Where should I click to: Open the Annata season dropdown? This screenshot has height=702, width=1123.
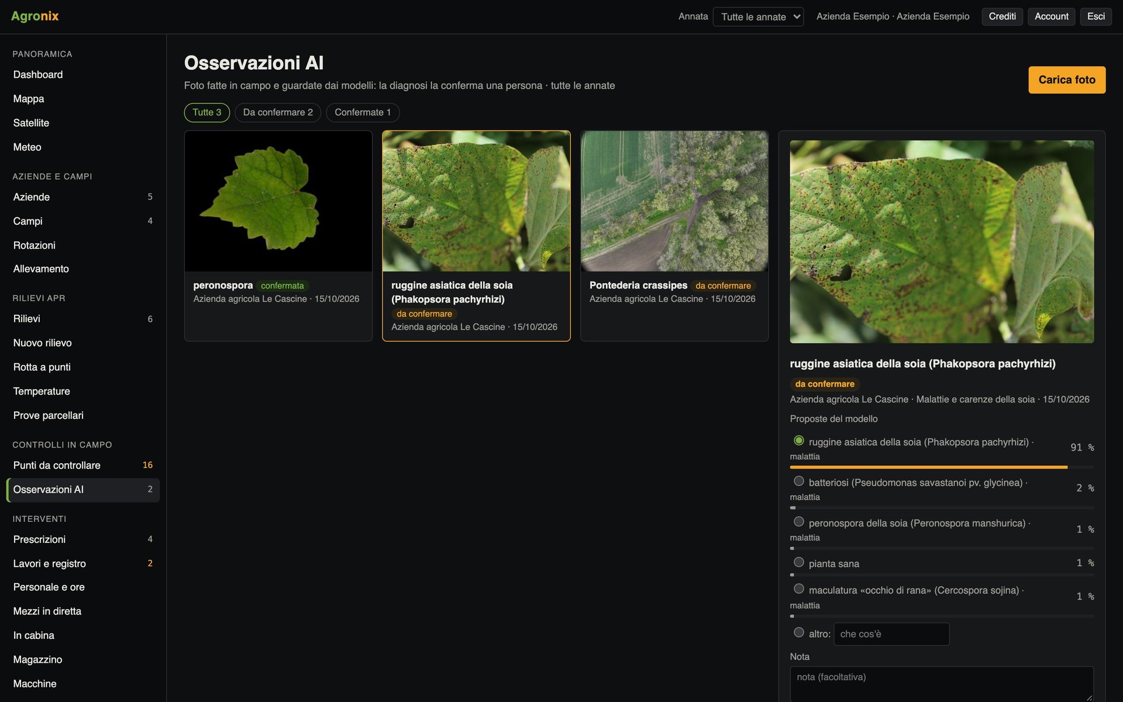758,16
